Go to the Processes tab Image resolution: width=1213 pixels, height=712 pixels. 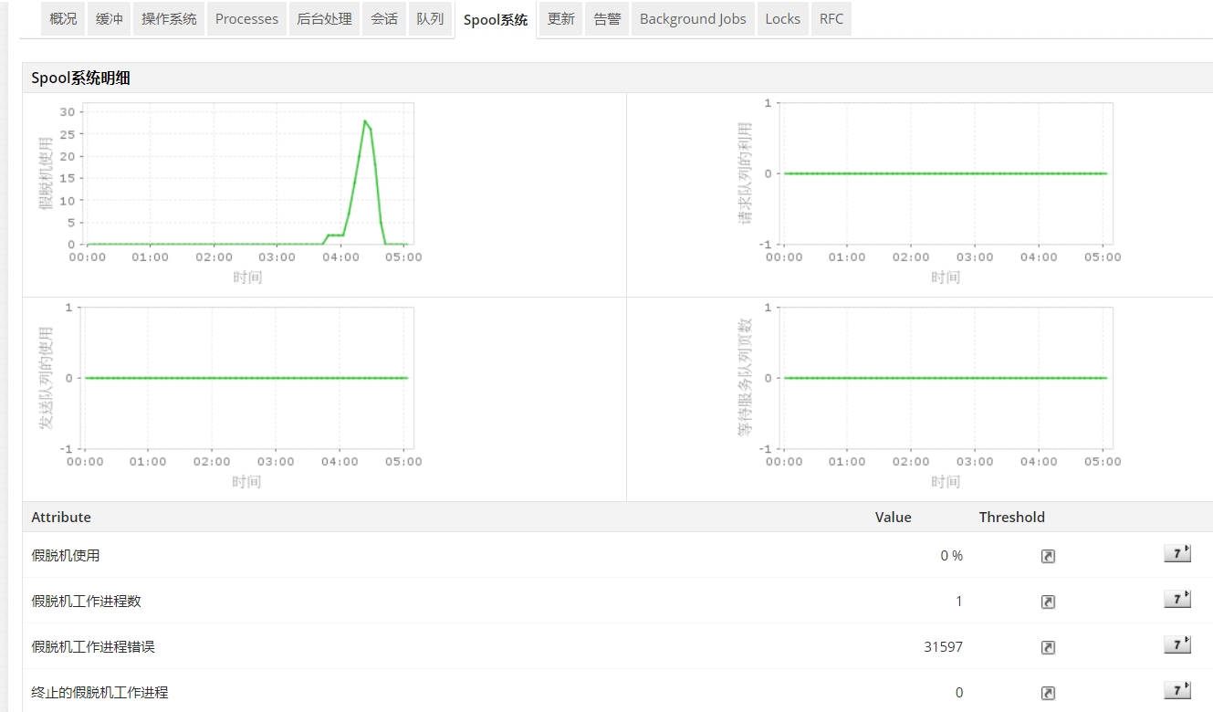(x=246, y=19)
